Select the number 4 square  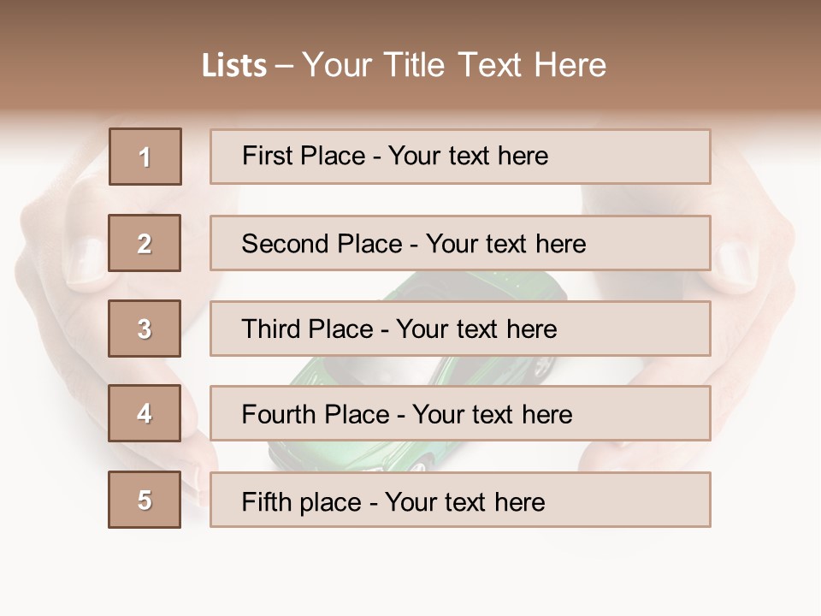[x=145, y=413]
